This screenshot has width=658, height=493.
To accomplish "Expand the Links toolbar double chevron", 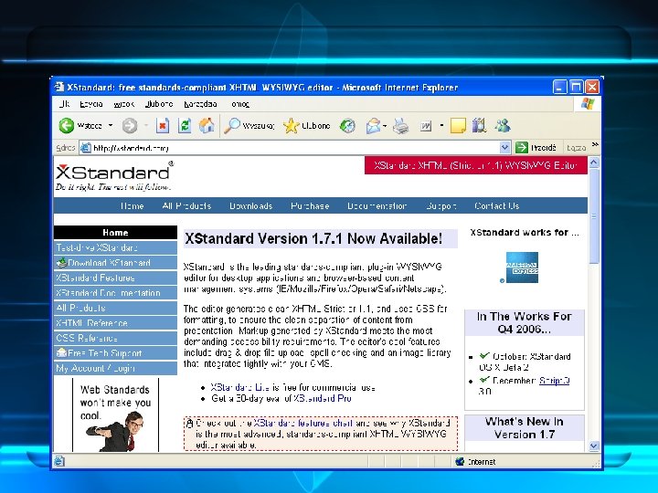I will click(595, 145).
